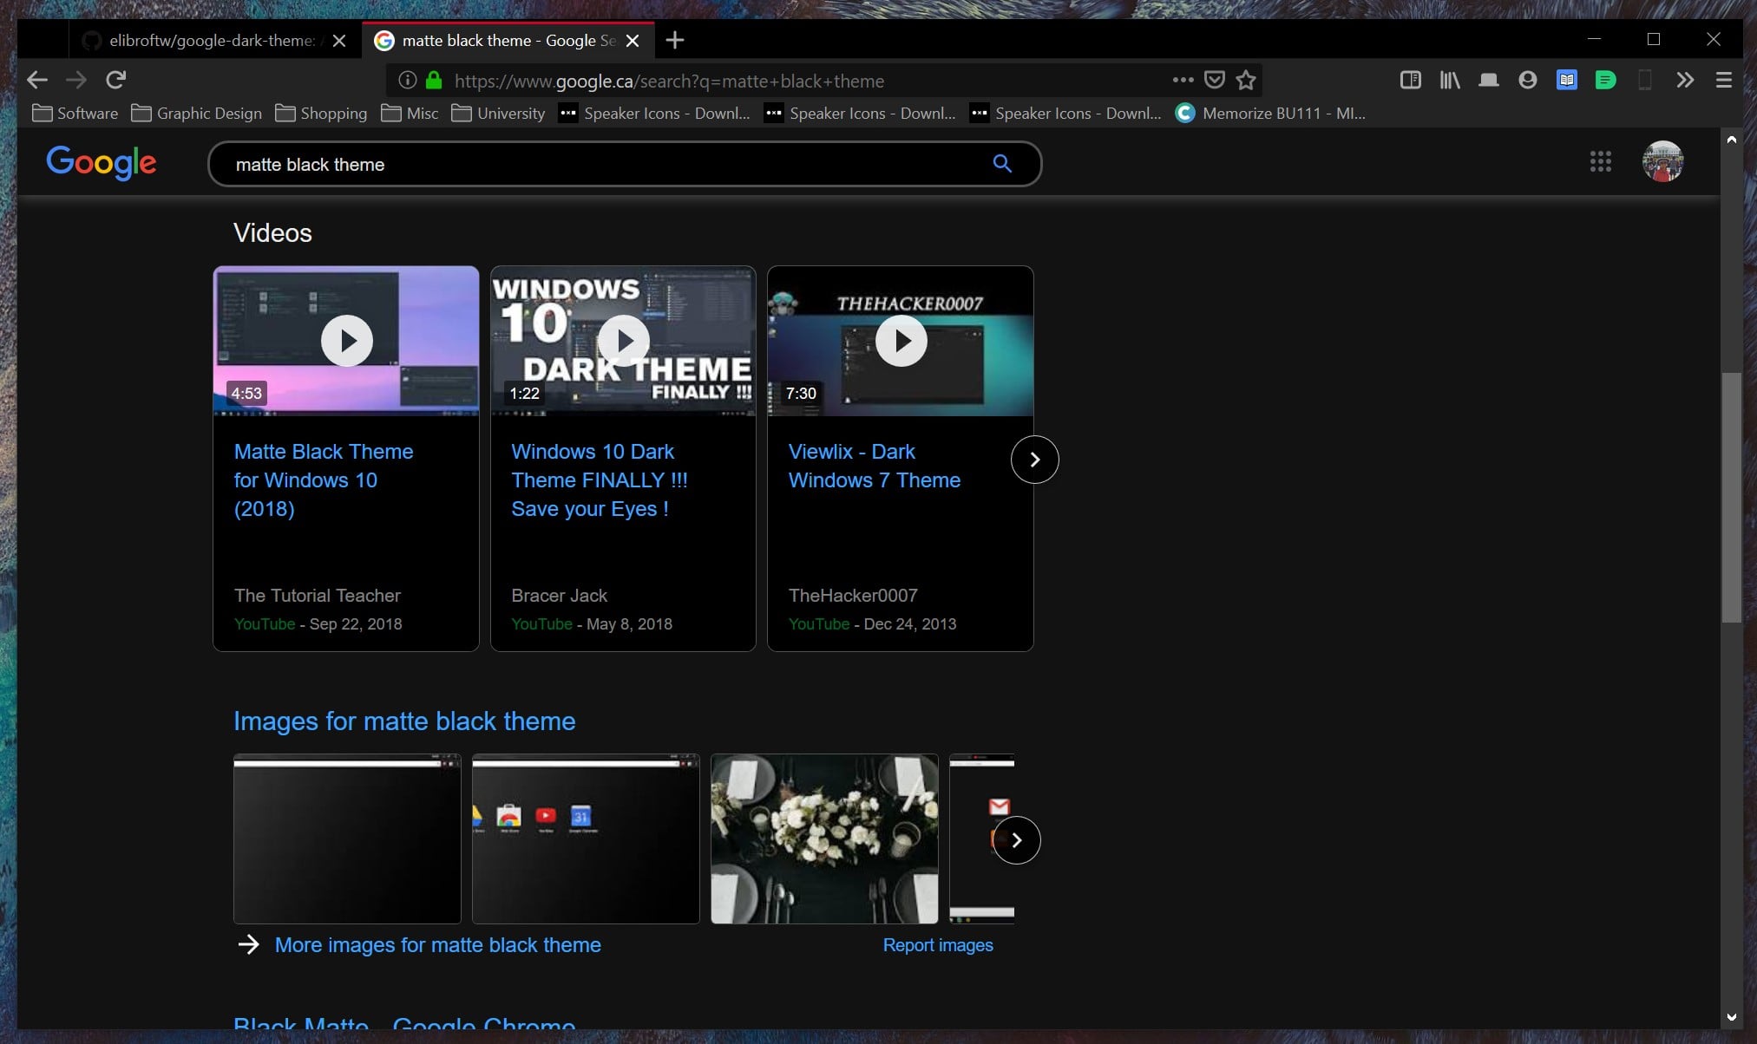The height and width of the screenshot is (1044, 1757).
Task: Open the Library icon
Action: point(1450,81)
